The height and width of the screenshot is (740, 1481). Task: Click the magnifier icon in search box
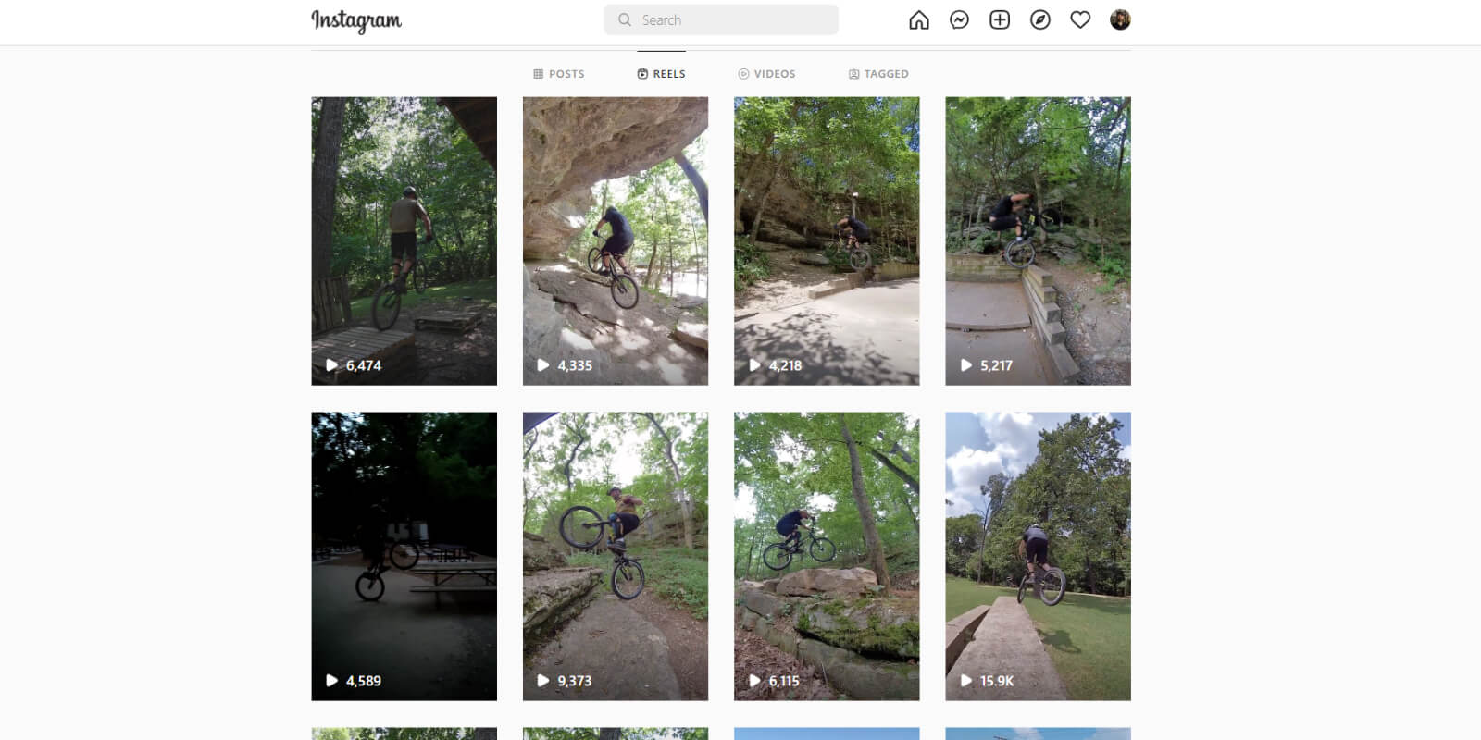[625, 20]
